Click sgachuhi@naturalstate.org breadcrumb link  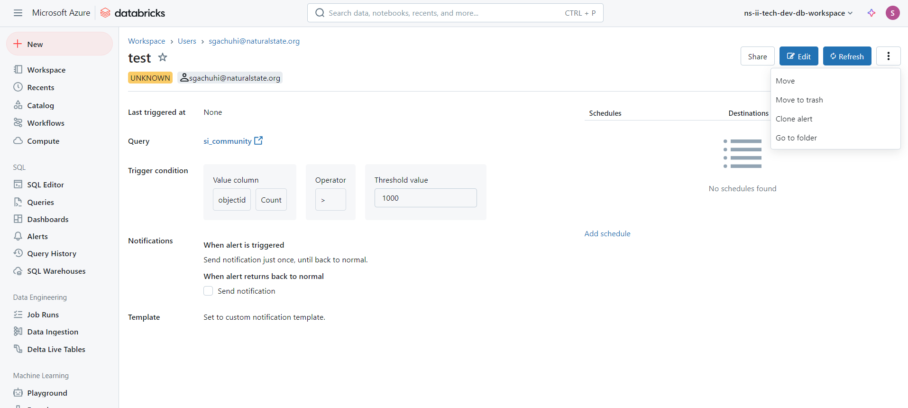(x=254, y=41)
